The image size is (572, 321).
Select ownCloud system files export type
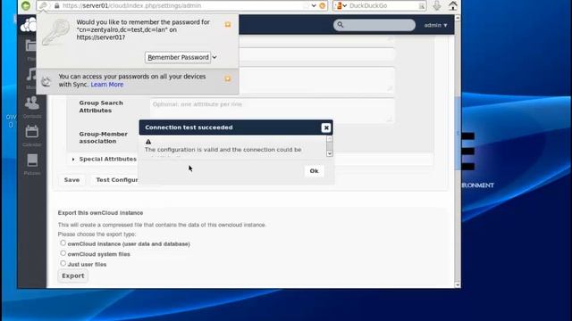pyautogui.click(x=63, y=253)
